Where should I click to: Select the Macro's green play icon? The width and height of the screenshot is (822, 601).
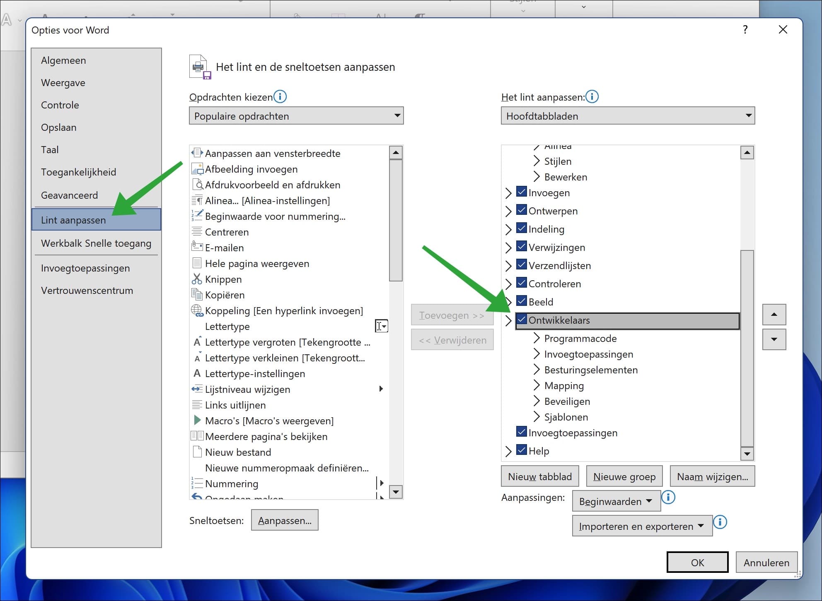196,421
